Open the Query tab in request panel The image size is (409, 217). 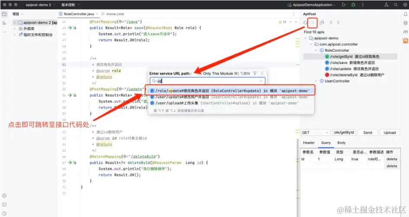click(x=326, y=143)
